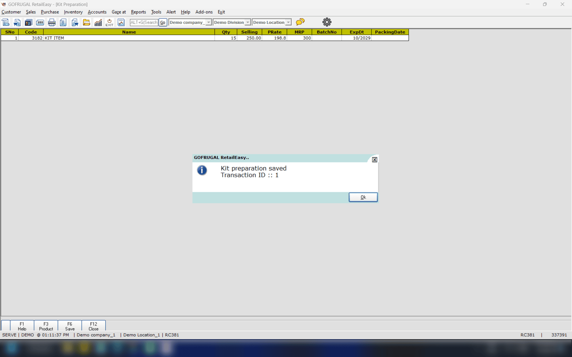Expand the Demo Division dropdown
The height and width of the screenshot is (357, 572).
pos(248,22)
